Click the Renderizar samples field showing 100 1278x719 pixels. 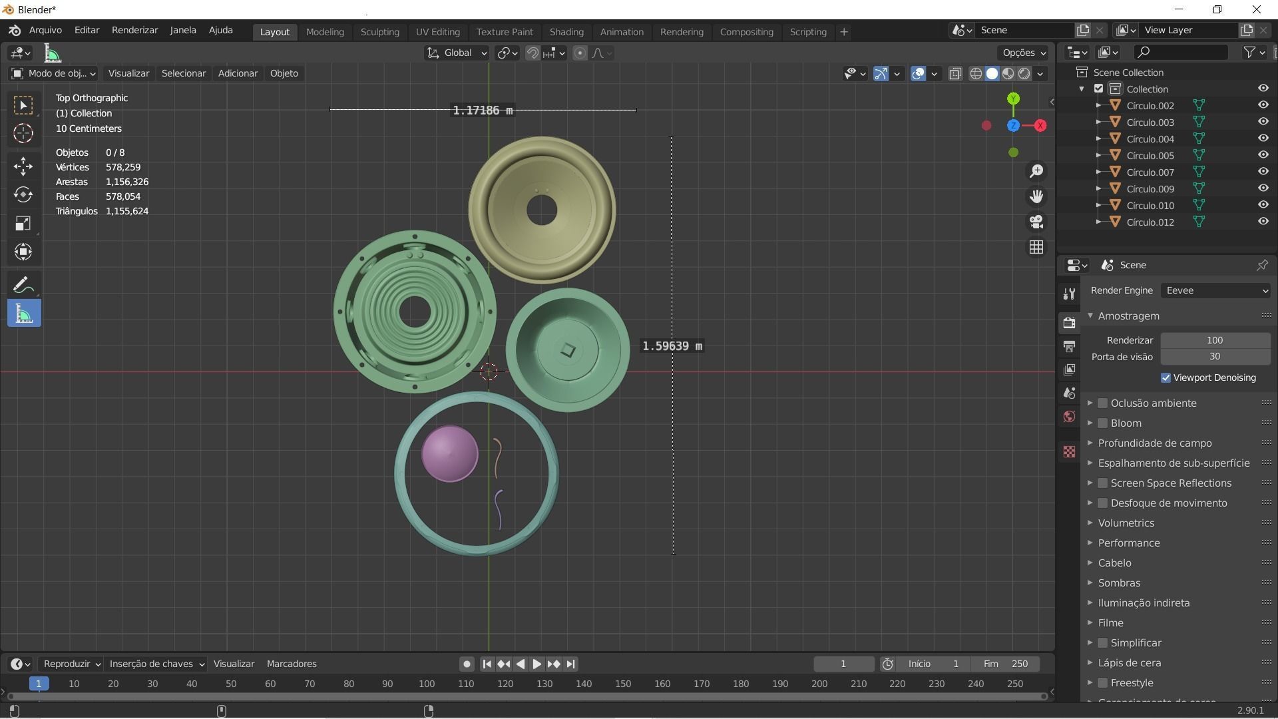tap(1215, 340)
